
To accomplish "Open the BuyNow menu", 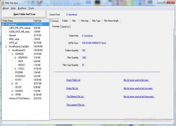I will (x=22, y=8).
